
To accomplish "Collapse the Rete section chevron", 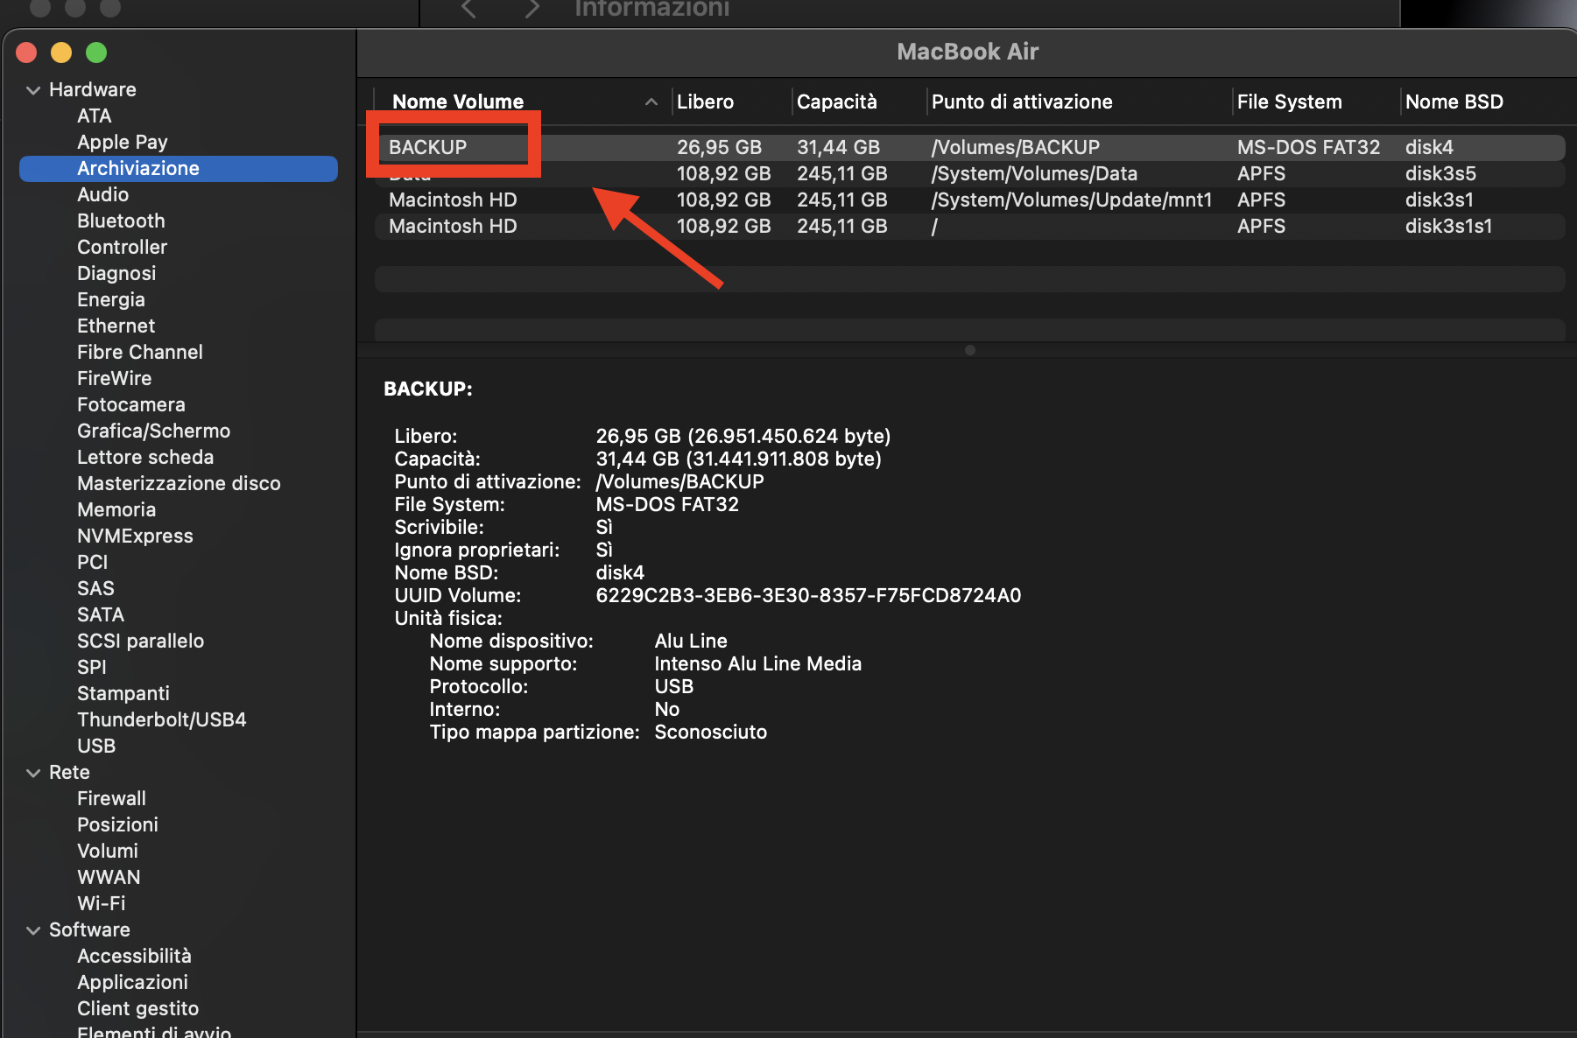I will [33, 773].
